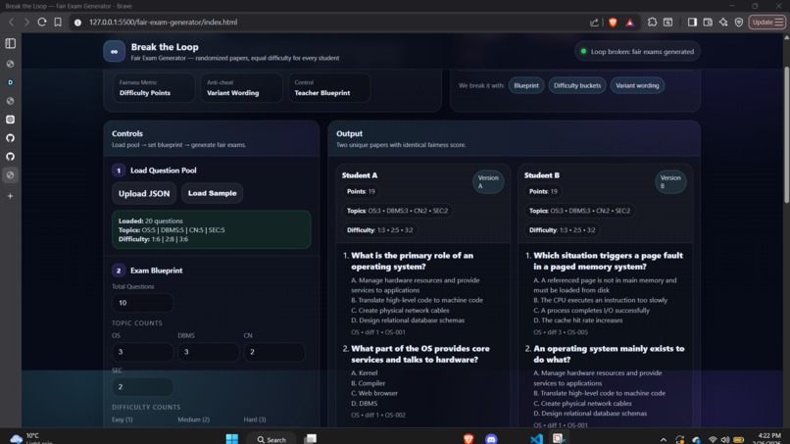Select answer "D. DBMS" option
790x444 pixels.
click(x=365, y=403)
